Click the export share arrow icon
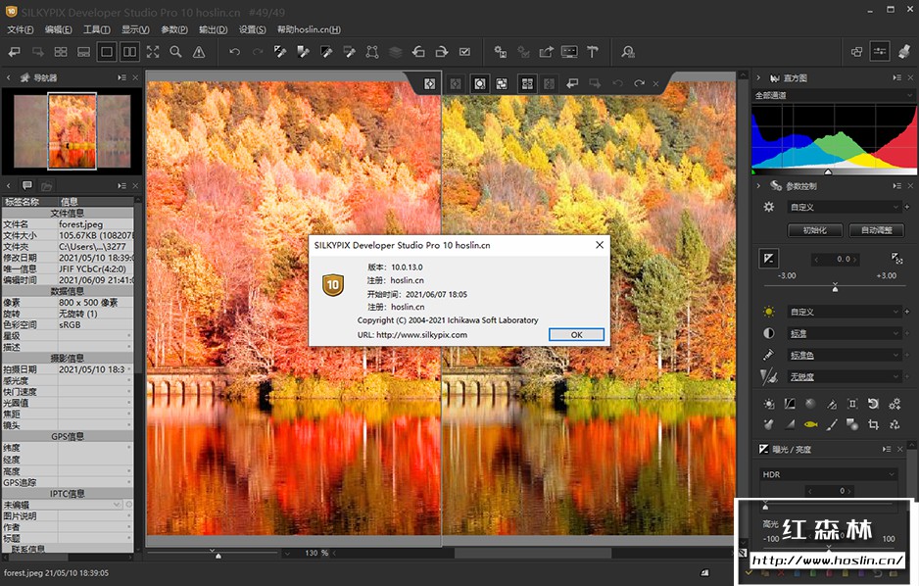Image resolution: width=919 pixels, height=586 pixels. pyautogui.click(x=547, y=52)
